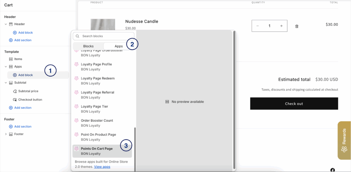Switch to the Blocks tab
The width and height of the screenshot is (351, 172).
click(88, 46)
